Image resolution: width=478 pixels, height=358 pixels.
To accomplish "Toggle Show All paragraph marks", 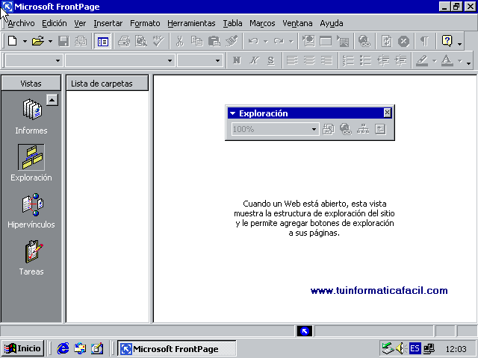I will (x=425, y=41).
